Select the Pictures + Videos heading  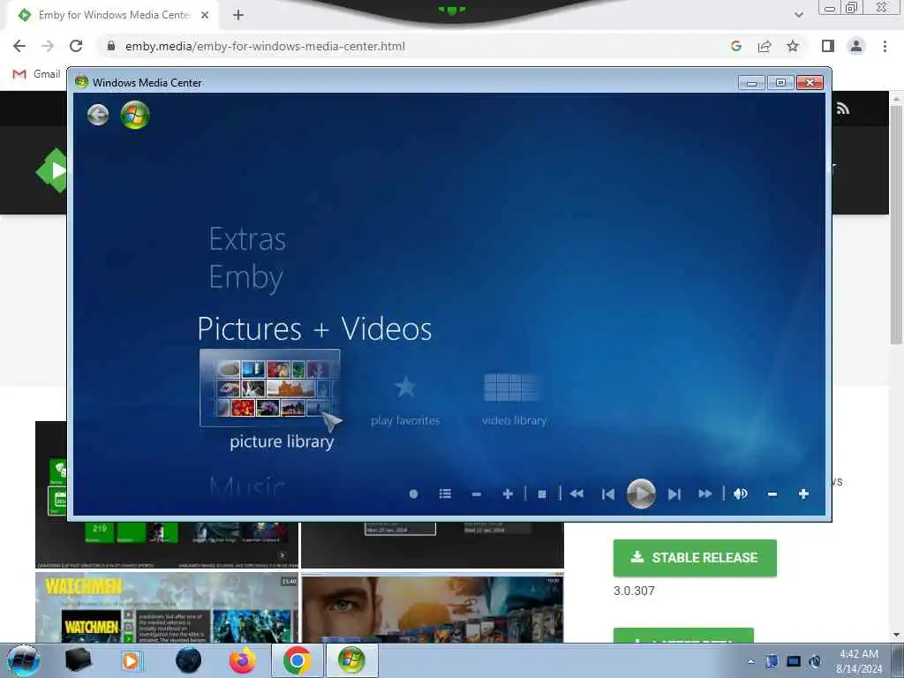tap(314, 328)
